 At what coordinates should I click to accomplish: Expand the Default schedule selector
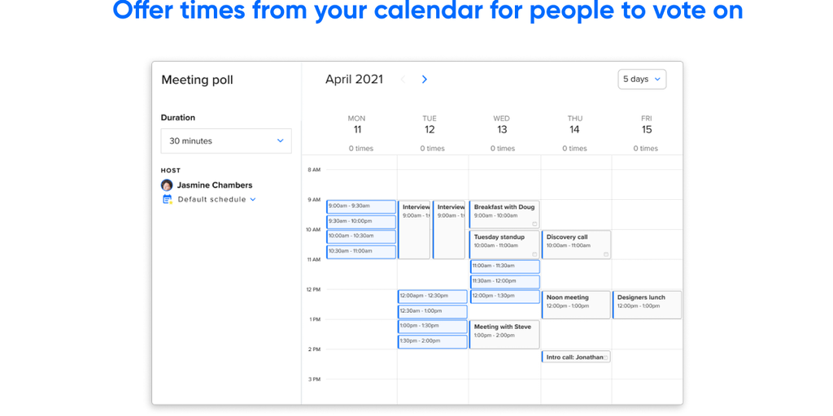pos(253,199)
